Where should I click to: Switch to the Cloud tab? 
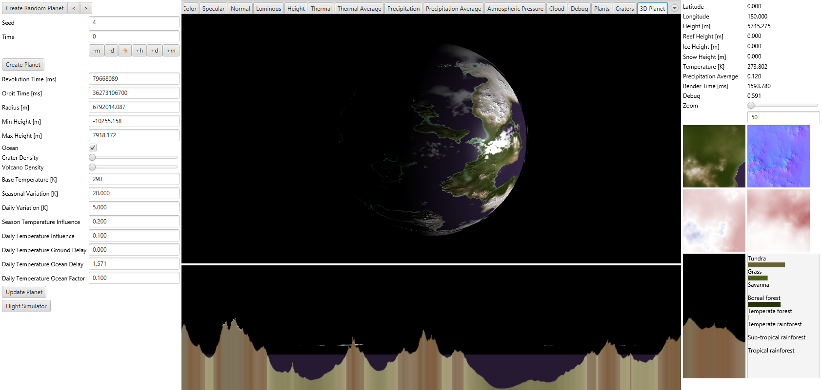[557, 9]
